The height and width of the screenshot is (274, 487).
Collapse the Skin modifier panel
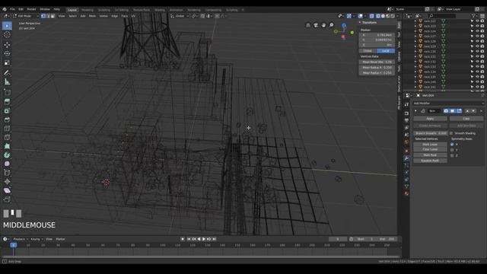point(416,111)
